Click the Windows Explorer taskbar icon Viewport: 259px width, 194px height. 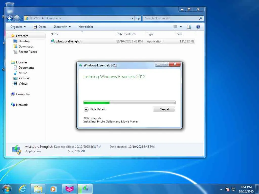(x=38, y=189)
